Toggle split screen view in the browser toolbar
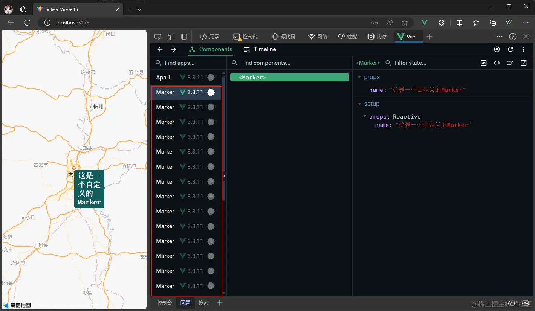This screenshot has height=311, width=535. [x=459, y=23]
